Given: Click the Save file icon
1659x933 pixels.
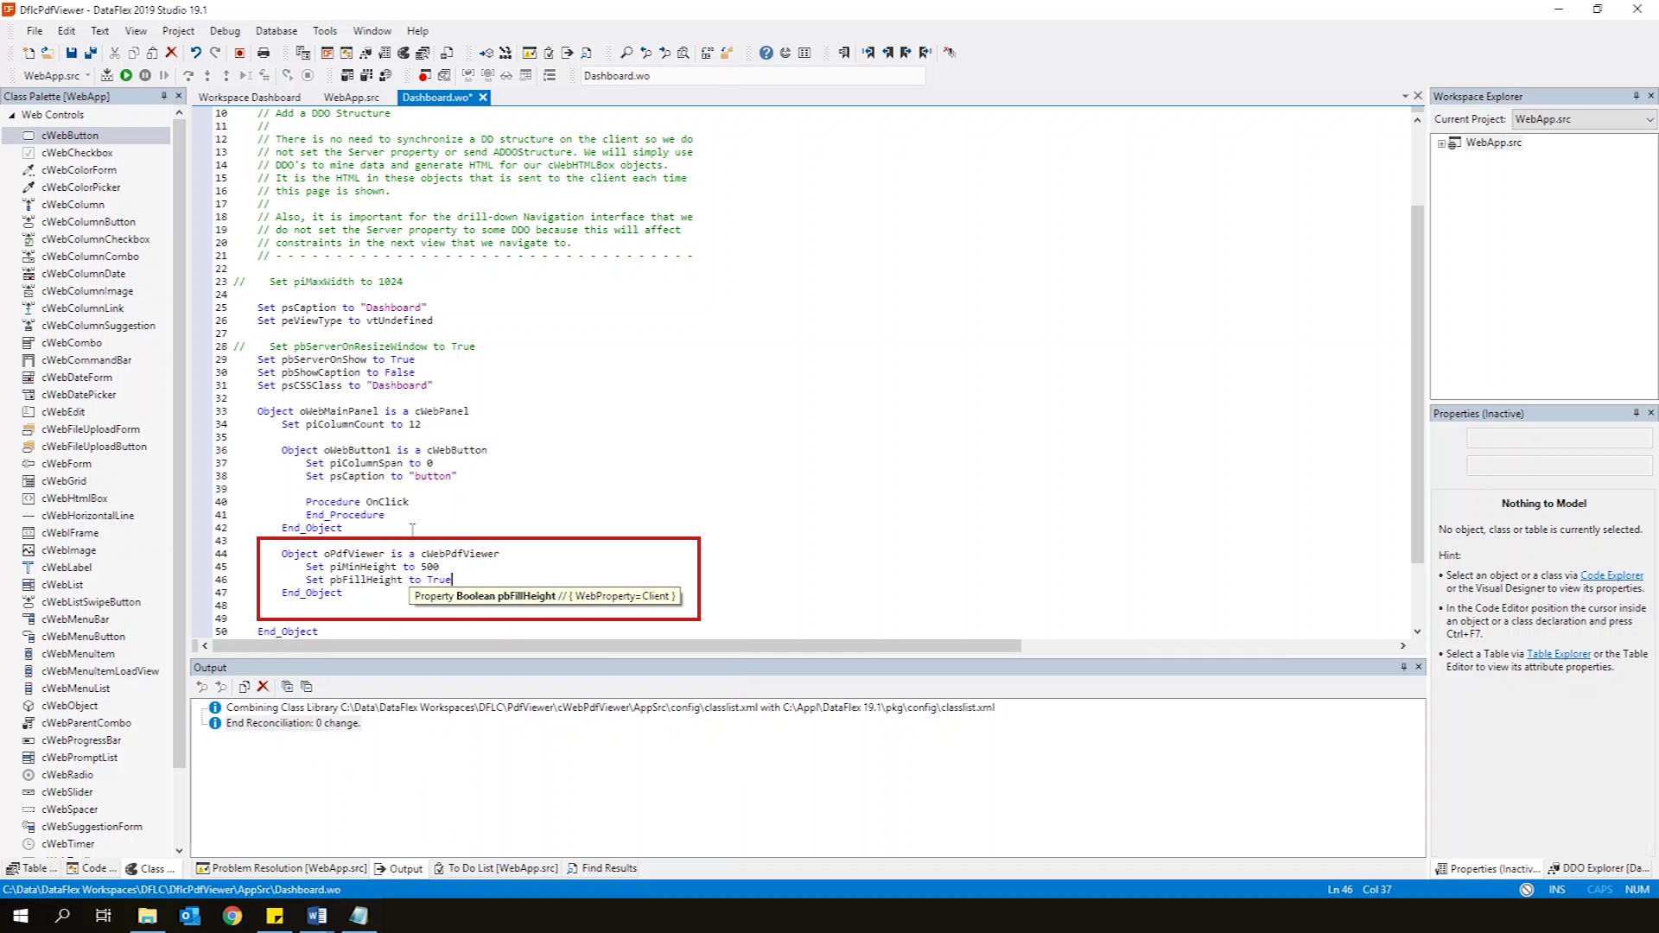Looking at the screenshot, I should pyautogui.click(x=72, y=53).
